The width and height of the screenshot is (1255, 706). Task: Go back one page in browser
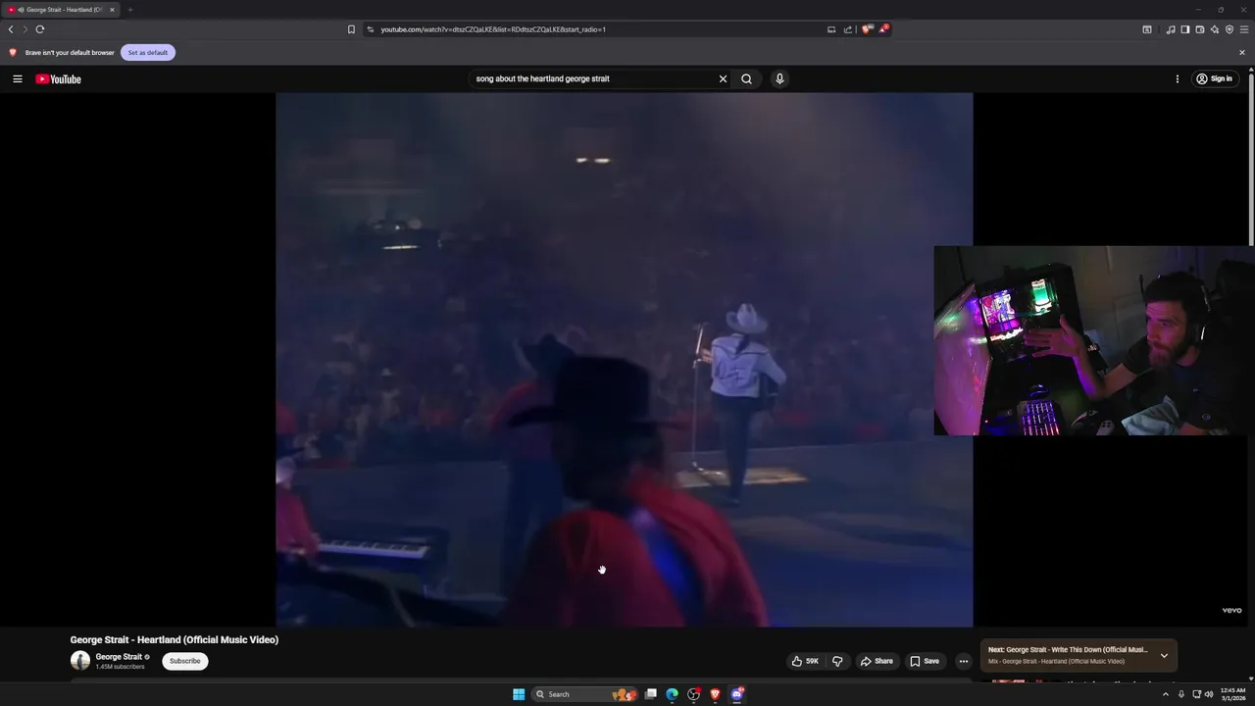click(11, 29)
